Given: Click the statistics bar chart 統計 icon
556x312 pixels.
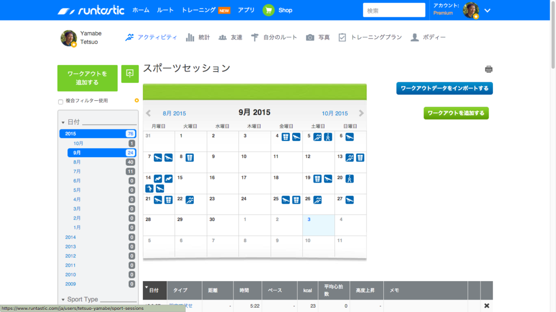Looking at the screenshot, I should tap(189, 37).
